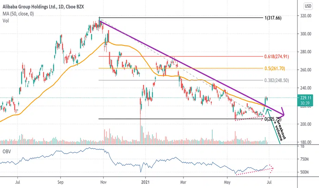Click the May date on time axis
The height and width of the screenshot is (188, 319).
tap(227, 182)
